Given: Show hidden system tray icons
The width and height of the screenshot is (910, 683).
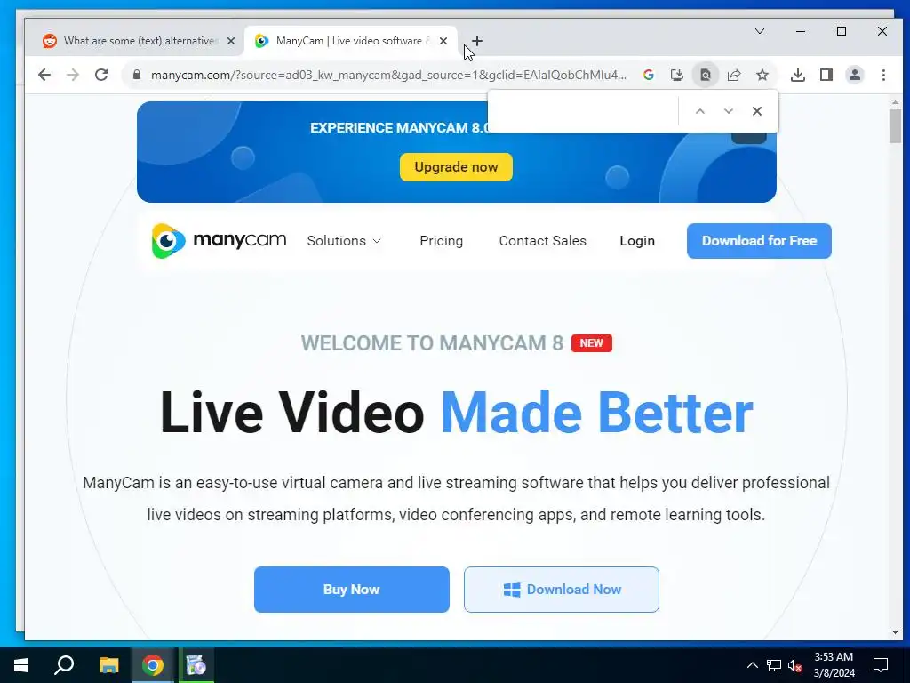Looking at the screenshot, I should point(752,665).
